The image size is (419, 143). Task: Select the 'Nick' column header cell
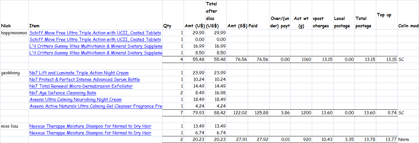pos(14,15)
